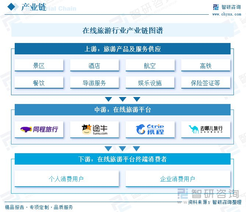Select the 航空 box
The height and width of the screenshot is (212, 246).
click(x=150, y=65)
